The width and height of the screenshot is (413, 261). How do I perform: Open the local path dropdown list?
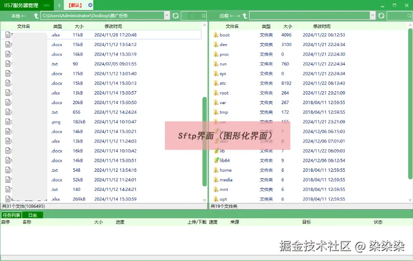[x=167, y=15]
